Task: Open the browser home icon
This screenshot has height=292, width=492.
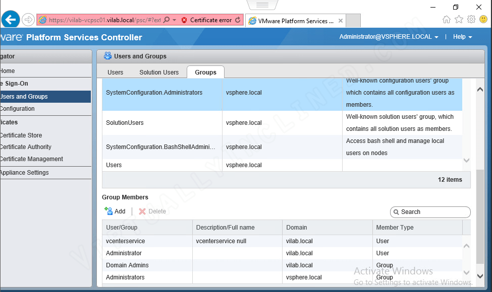Action: click(x=446, y=20)
